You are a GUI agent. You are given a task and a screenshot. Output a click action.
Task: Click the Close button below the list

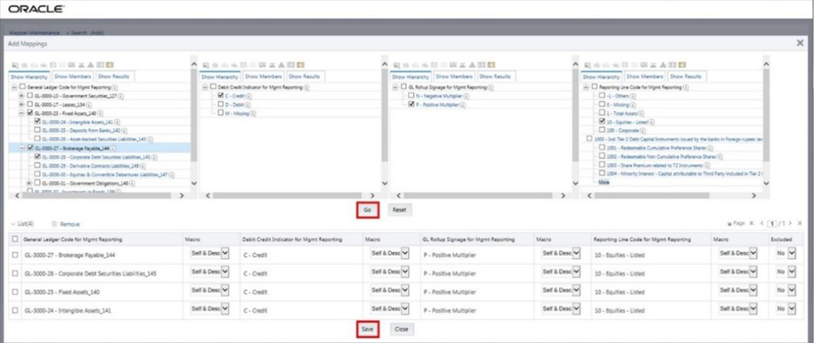coord(402,329)
